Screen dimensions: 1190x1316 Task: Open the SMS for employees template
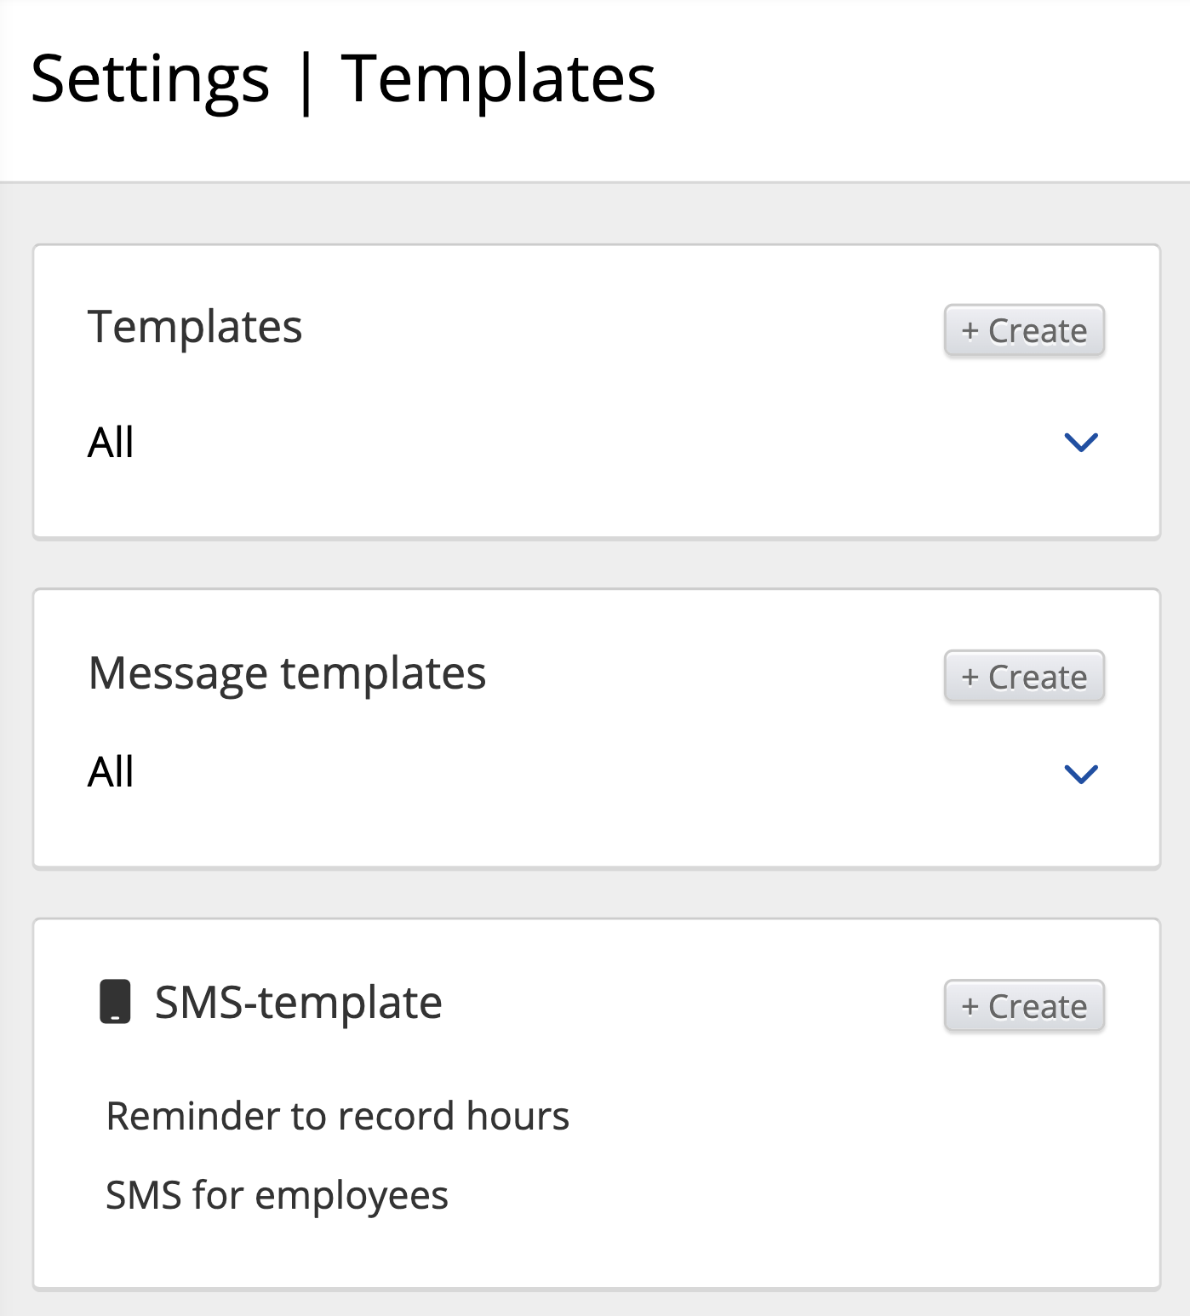point(277,1195)
